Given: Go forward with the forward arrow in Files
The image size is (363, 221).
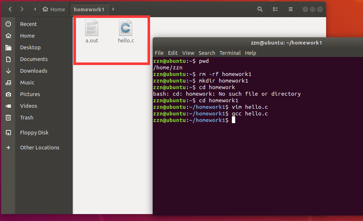Looking at the screenshot, I should click(22, 9).
